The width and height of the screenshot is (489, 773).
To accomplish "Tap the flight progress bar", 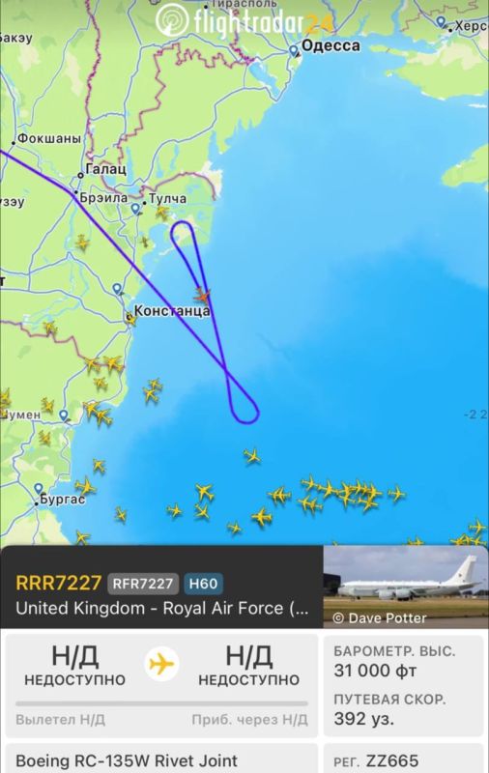I will [161, 703].
